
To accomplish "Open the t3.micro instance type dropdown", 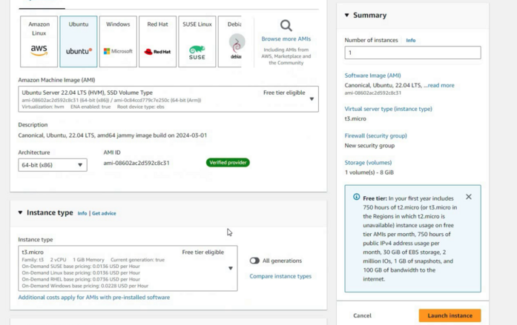I will (x=128, y=269).
